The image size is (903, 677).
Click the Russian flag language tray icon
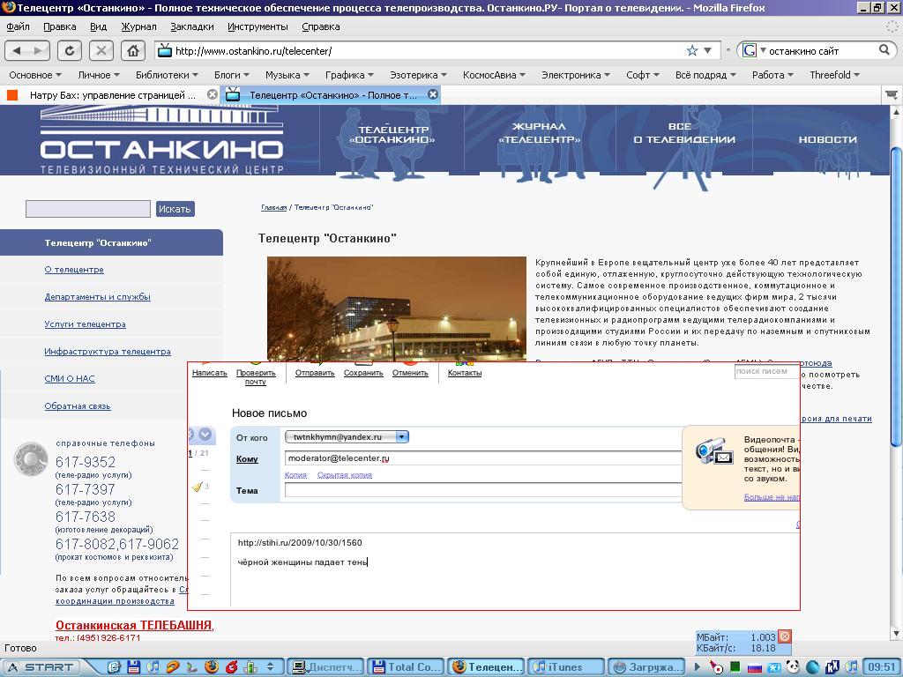755,668
